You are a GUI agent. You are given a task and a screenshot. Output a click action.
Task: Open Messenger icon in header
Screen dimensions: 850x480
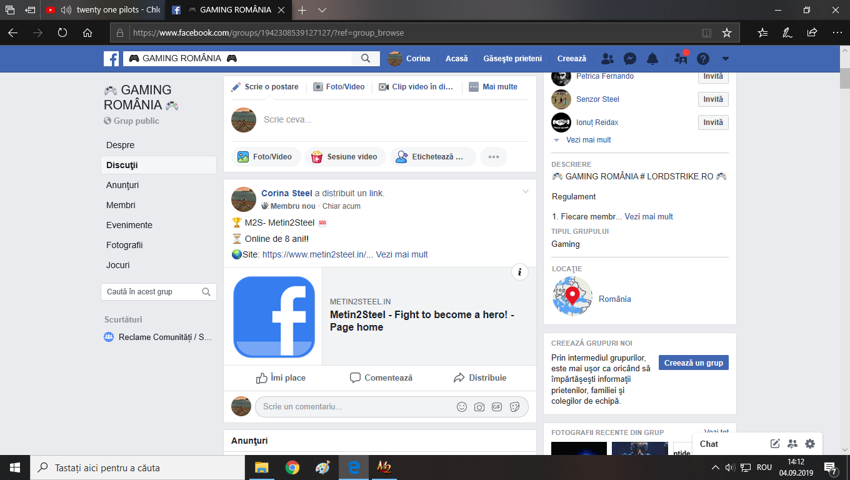point(630,59)
